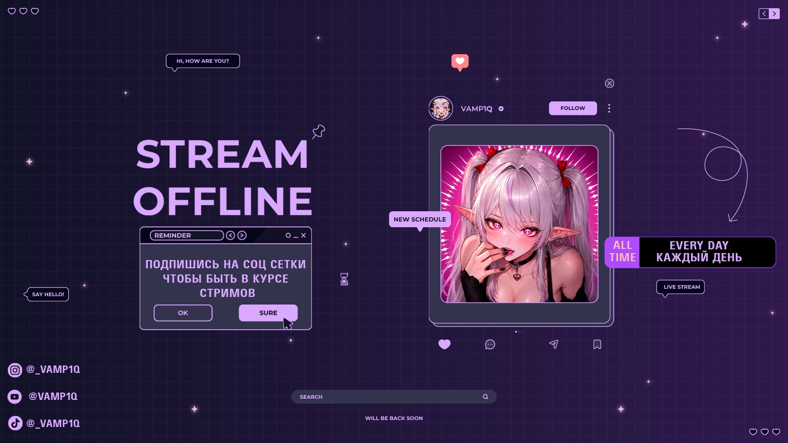Screen dimensions: 788x443
Task: Go back with the Reminder window's left arrow
Action: click(x=231, y=235)
